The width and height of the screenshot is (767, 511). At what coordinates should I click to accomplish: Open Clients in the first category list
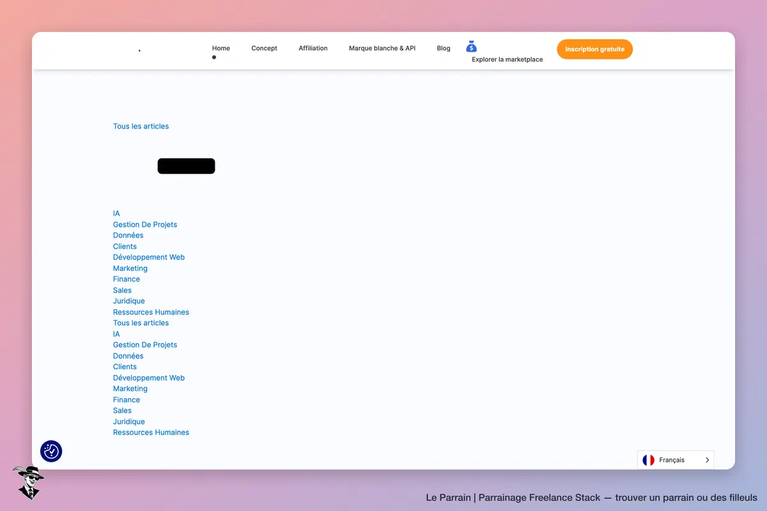point(125,247)
